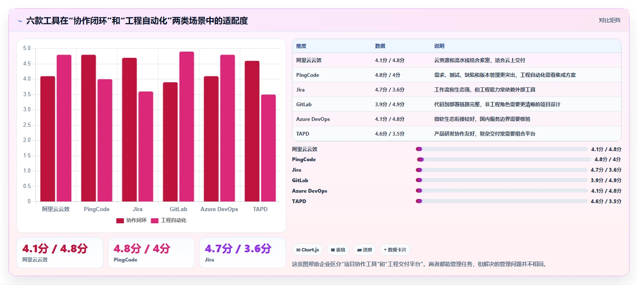The image size is (638, 285).
Task: Select the 进度 chip
Action: 364,250
